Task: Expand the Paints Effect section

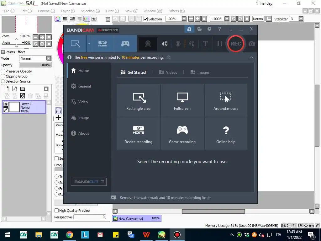Action: tap(3, 52)
